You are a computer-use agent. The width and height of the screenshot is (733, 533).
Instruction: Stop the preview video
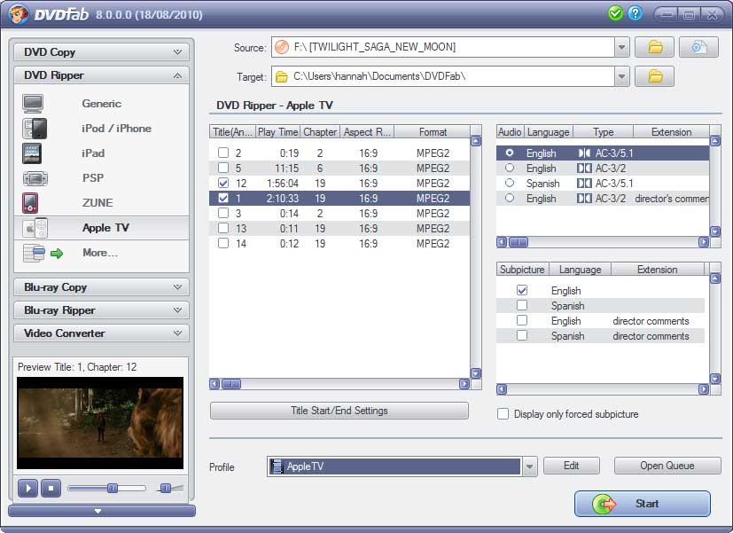pyautogui.click(x=51, y=489)
